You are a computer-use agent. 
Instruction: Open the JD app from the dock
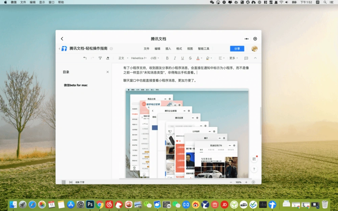point(224,204)
